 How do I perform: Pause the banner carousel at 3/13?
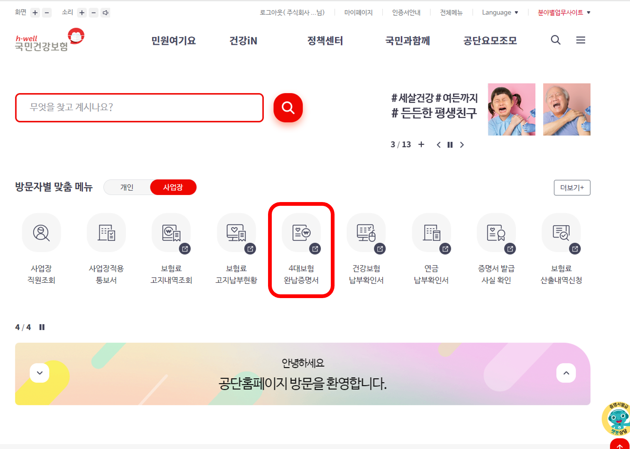click(x=450, y=145)
